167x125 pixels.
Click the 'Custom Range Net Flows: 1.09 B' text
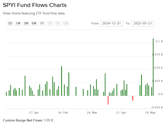[28, 120]
